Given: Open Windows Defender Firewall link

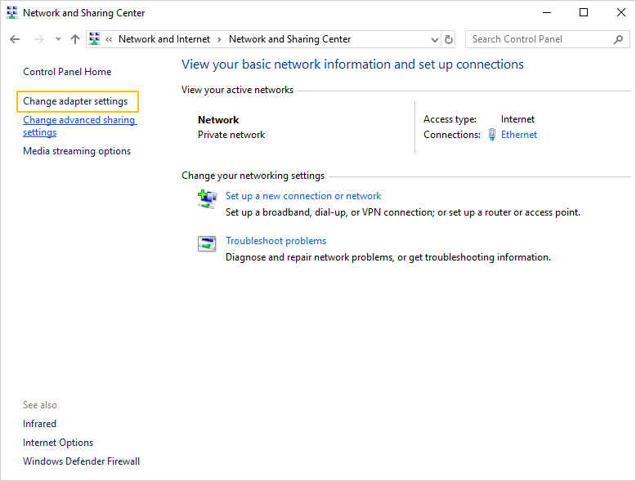Looking at the screenshot, I should [x=81, y=461].
